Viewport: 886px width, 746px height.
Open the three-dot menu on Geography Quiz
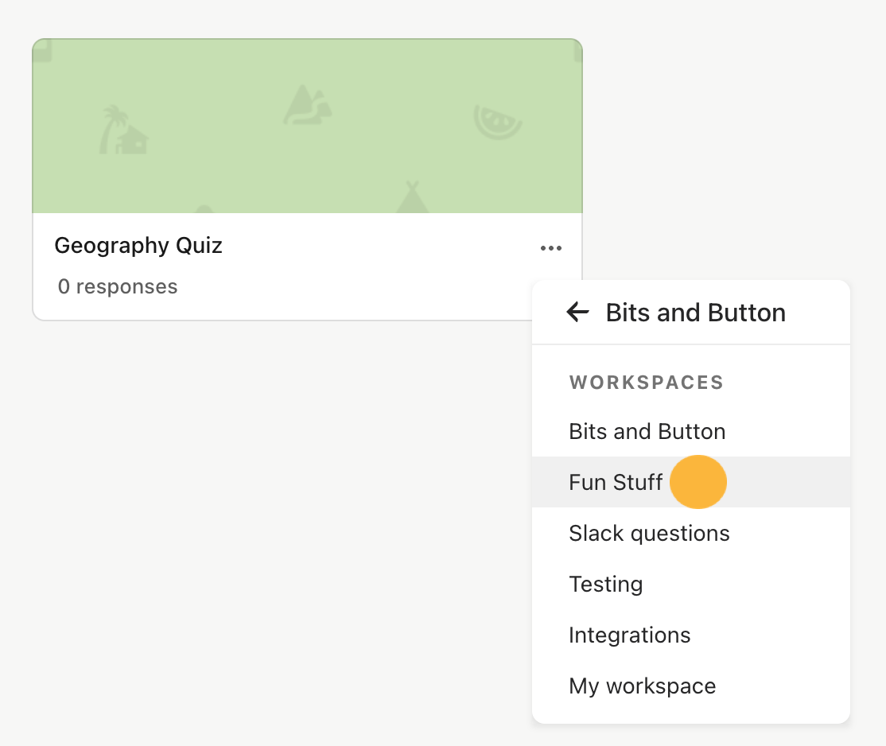click(551, 248)
